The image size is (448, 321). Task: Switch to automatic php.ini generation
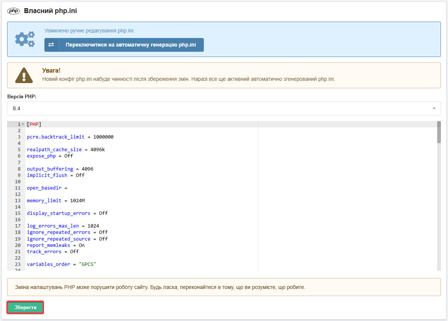131,45
